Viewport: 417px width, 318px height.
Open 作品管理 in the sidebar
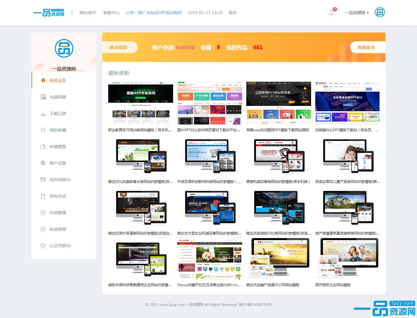click(58, 213)
